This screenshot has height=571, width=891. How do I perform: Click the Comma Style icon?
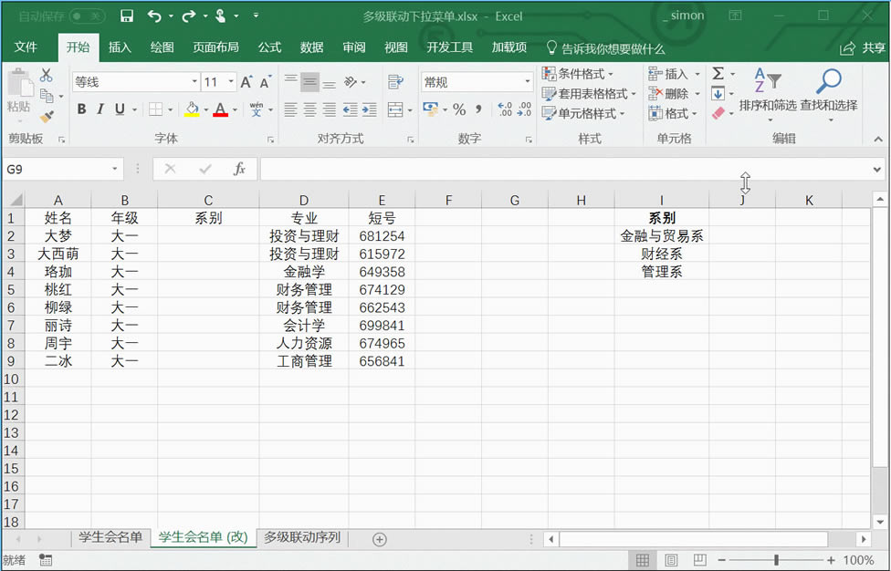tap(479, 110)
